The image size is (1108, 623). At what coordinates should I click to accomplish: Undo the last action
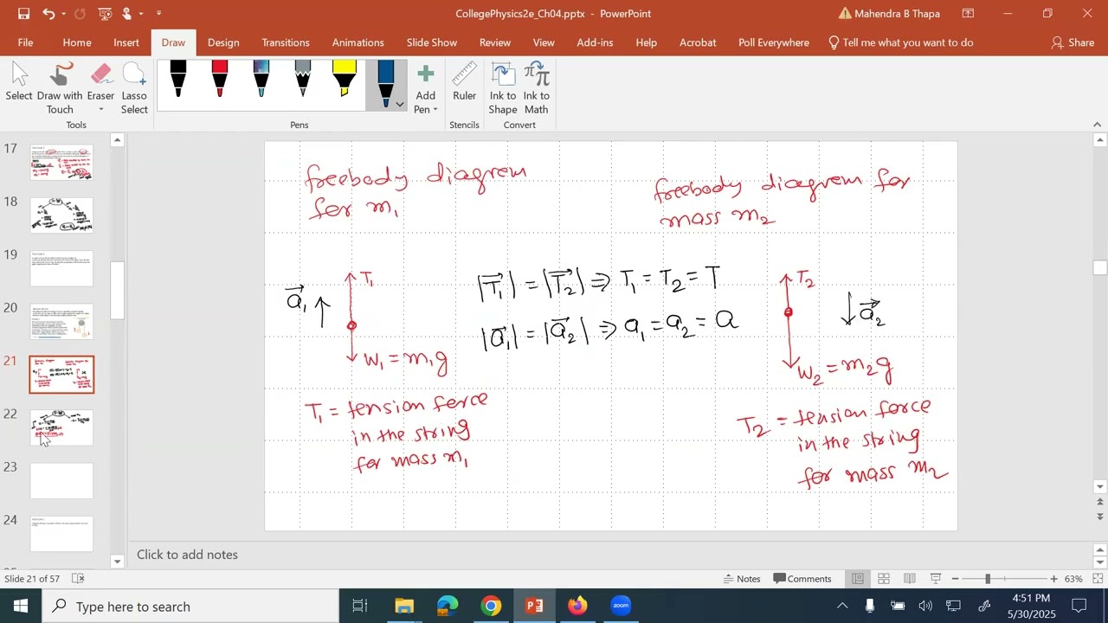pos(48,13)
